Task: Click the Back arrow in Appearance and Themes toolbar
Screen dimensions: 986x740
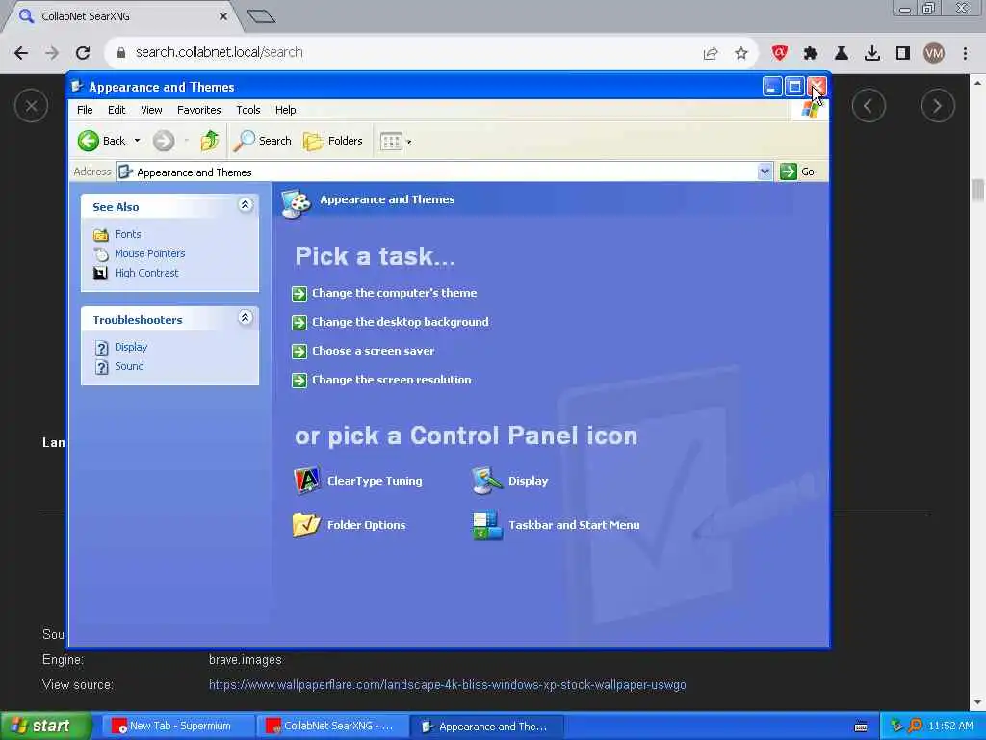Action: (89, 141)
